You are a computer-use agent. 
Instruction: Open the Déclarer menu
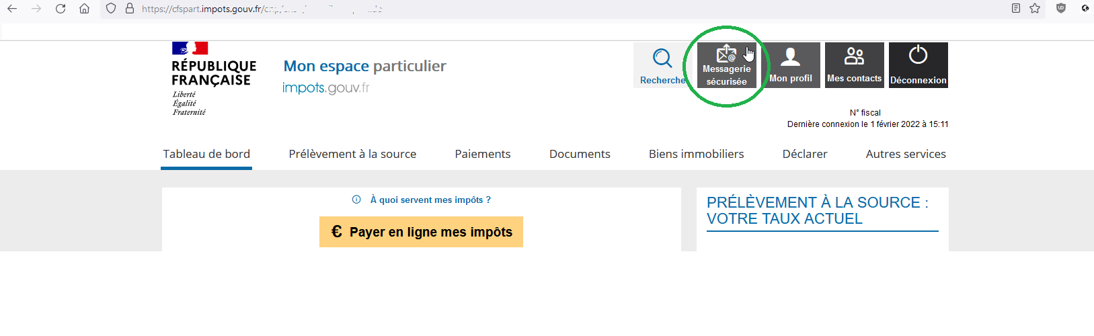(805, 154)
